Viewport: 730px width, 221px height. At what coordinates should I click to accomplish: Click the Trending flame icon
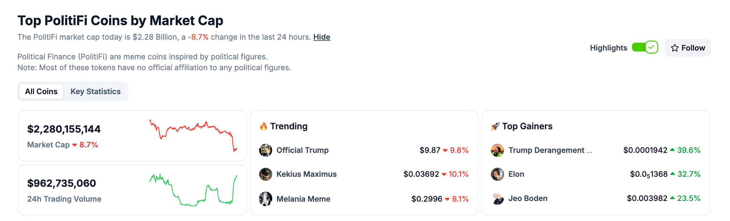(x=263, y=126)
